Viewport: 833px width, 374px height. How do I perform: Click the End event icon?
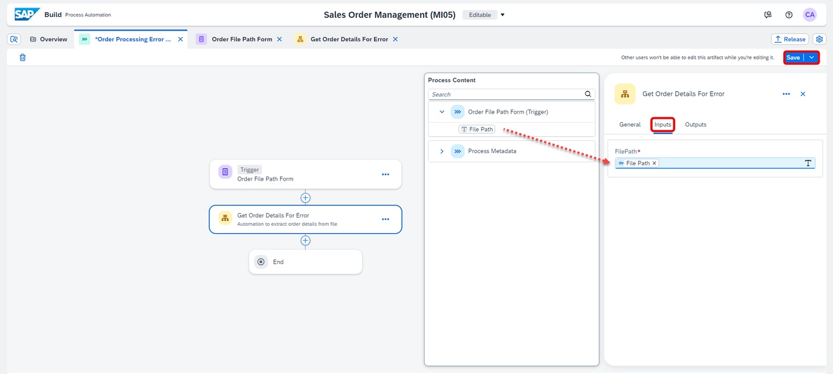click(x=261, y=261)
